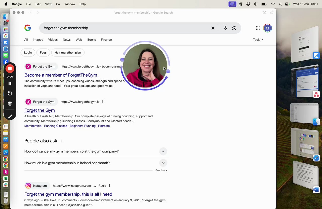Open the Edit menu
322x209 pixels.
coord(38,4)
